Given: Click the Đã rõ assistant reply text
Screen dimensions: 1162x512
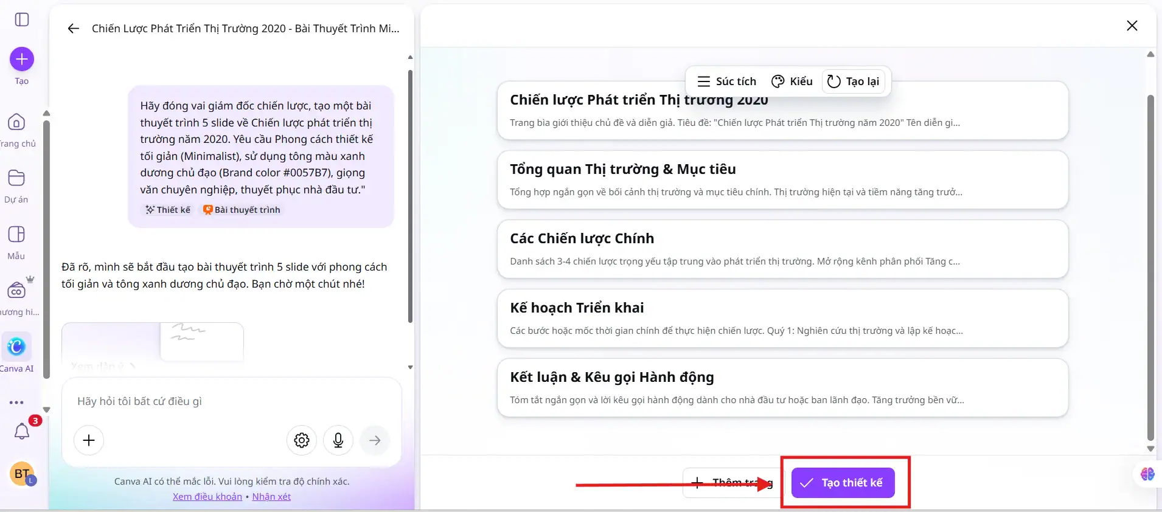Looking at the screenshot, I should click(224, 275).
